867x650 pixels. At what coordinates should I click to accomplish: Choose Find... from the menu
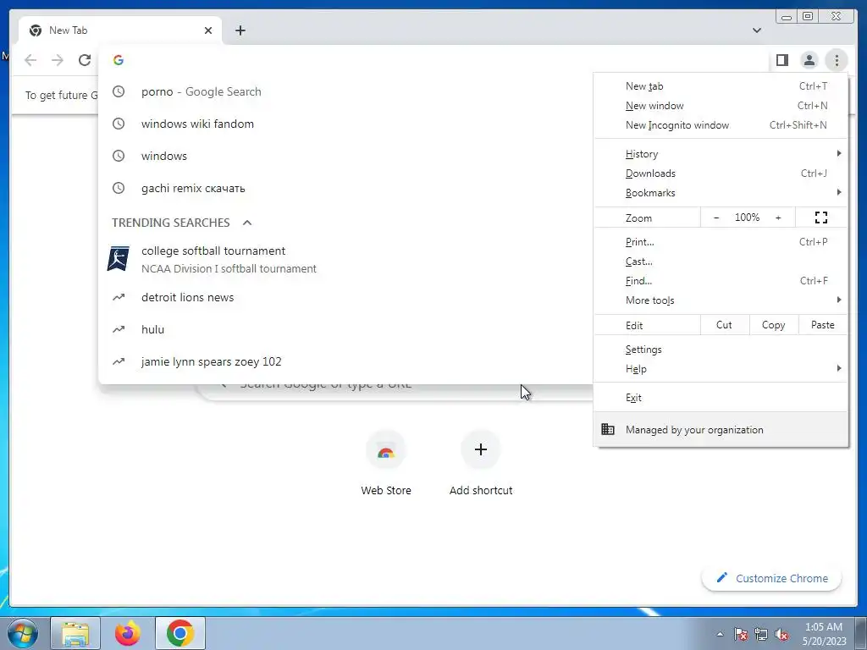pos(721,281)
